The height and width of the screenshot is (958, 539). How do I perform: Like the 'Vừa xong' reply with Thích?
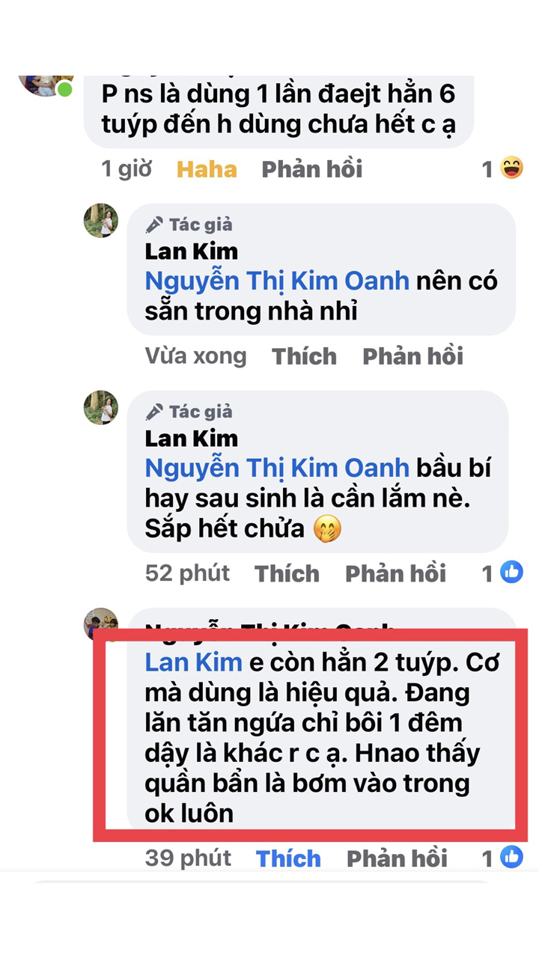[x=304, y=356]
